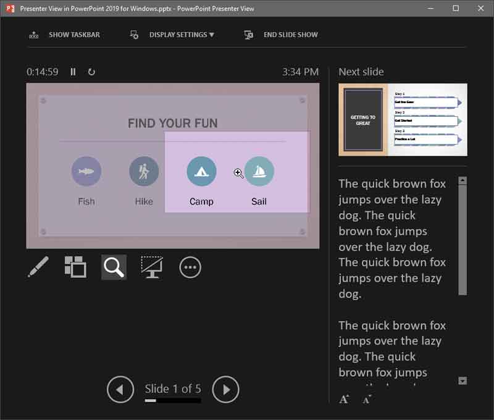Screen dimensions: 494x420
Task: Advance to the next slide
Action: click(226, 390)
